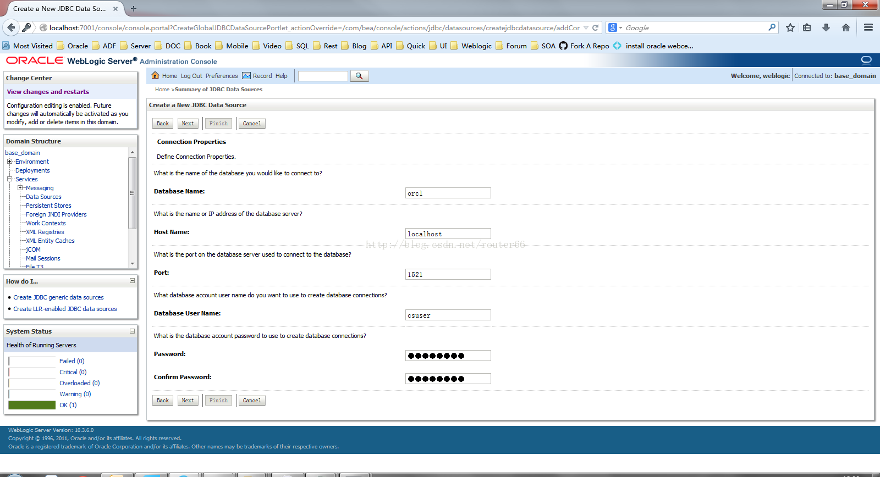Click the Password input field
Viewport: 880px width, 477px height.
tap(448, 356)
